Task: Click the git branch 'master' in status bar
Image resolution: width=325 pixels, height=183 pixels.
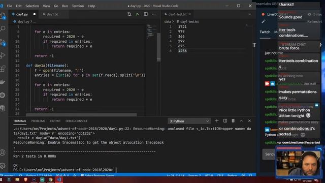Action: tap(8, 175)
